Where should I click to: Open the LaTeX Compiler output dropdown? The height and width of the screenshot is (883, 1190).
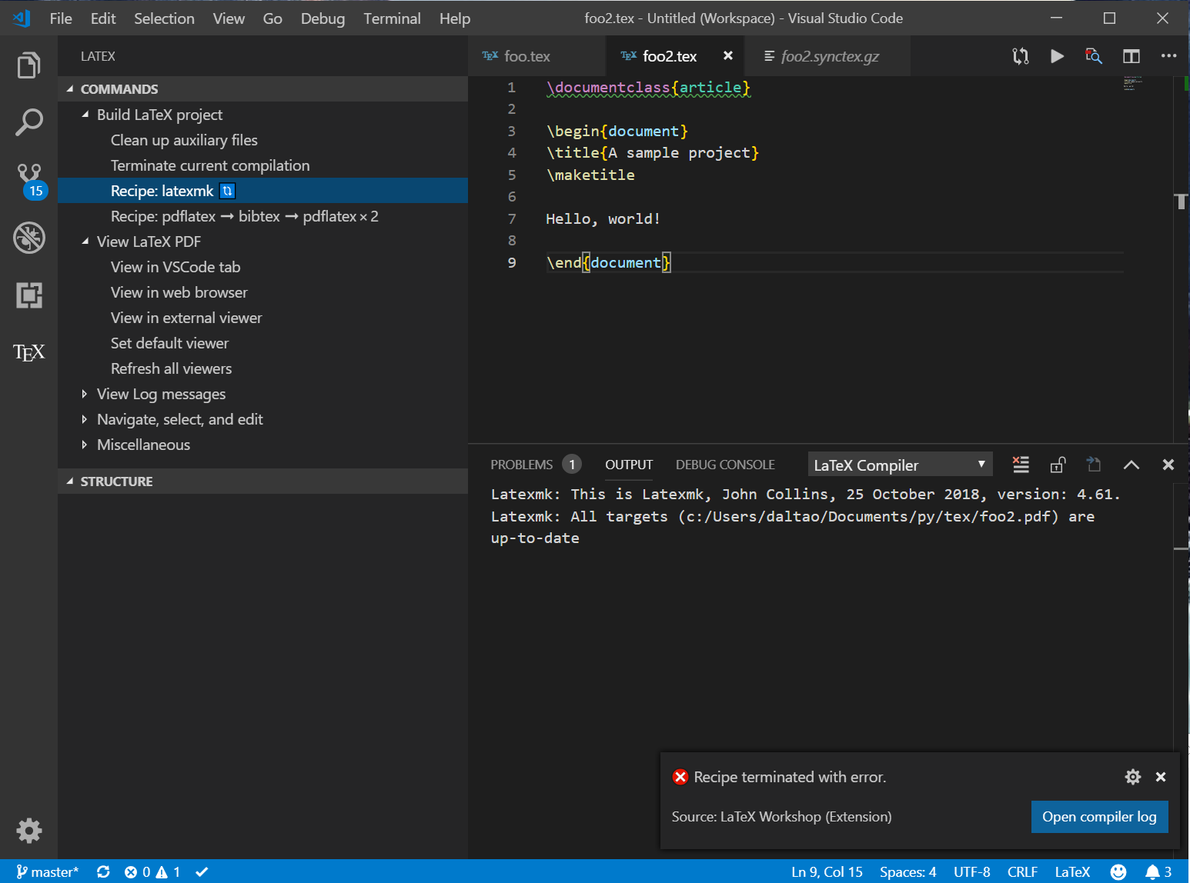pyautogui.click(x=900, y=465)
